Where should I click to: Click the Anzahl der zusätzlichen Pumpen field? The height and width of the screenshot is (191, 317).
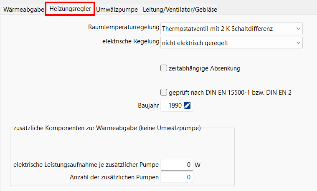click(x=177, y=178)
